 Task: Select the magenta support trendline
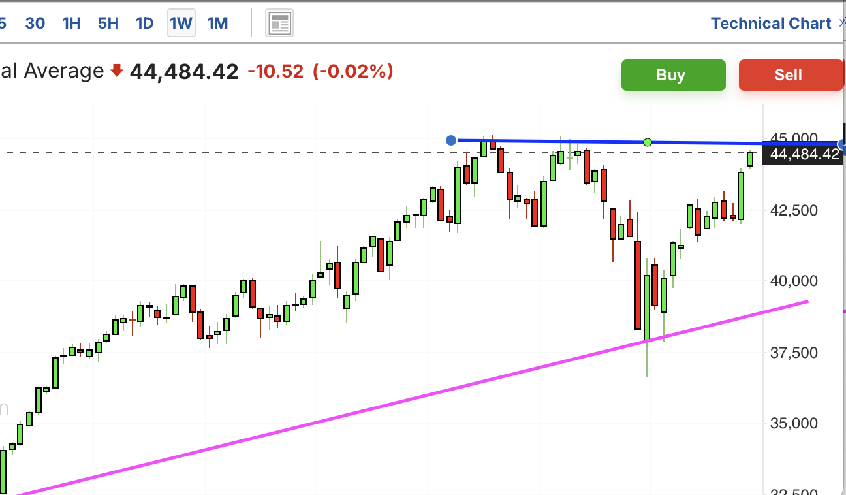tap(411, 398)
